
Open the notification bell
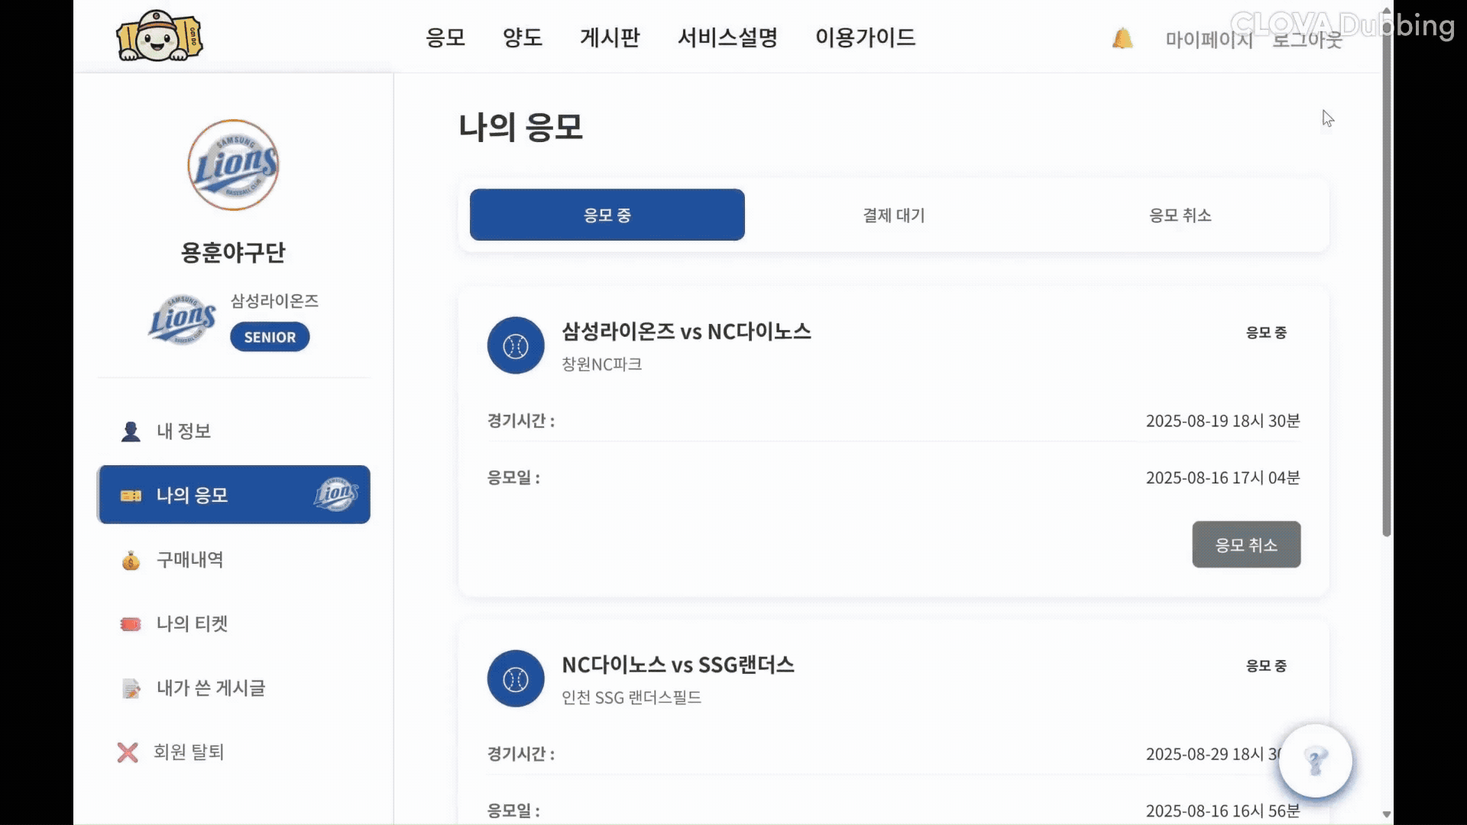click(x=1122, y=38)
